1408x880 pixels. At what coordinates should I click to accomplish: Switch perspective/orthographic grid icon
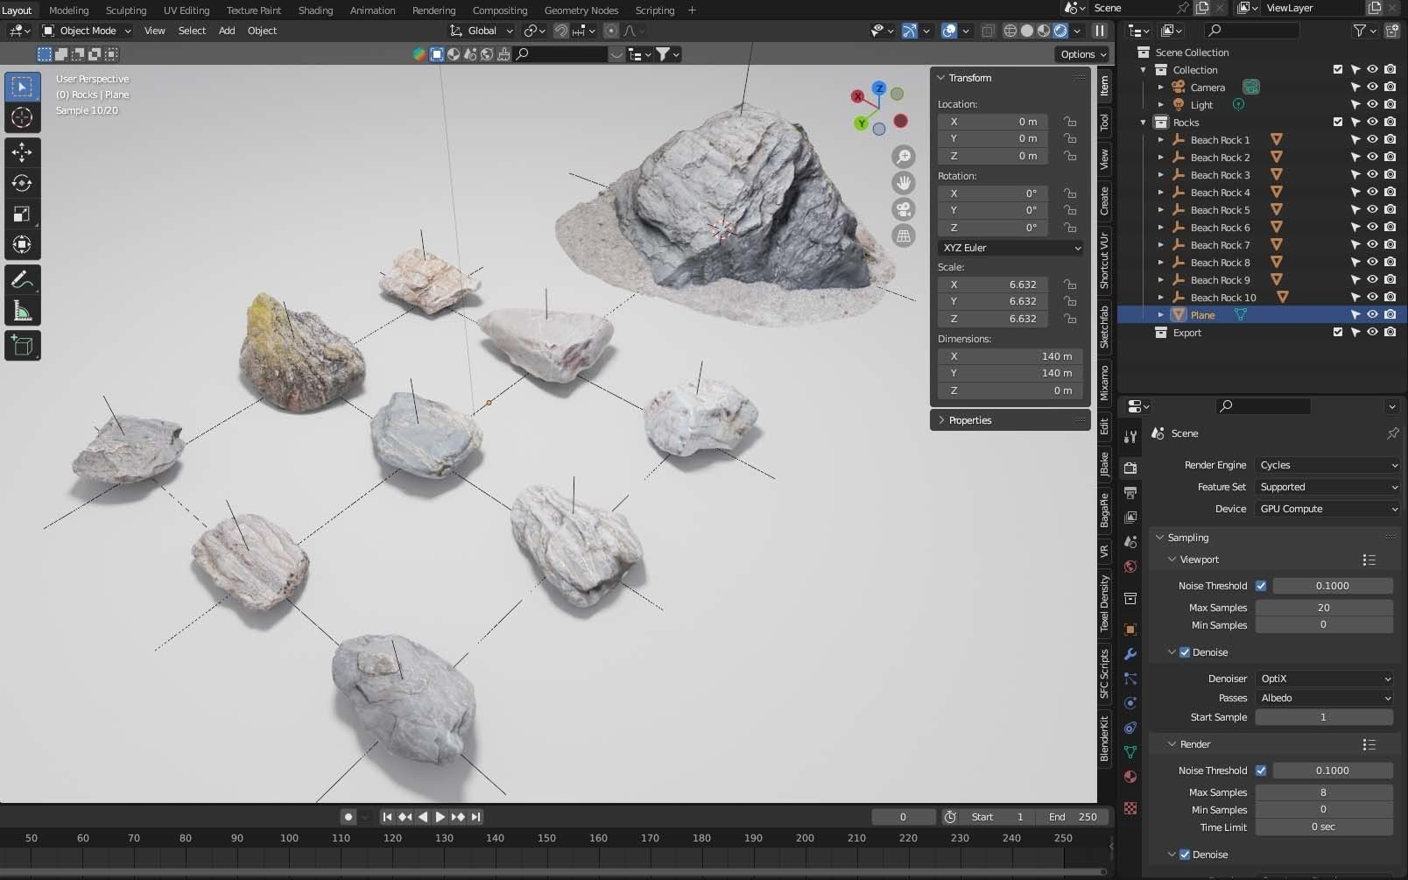[x=903, y=236]
